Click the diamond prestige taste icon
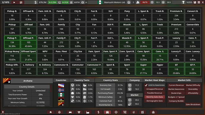205x115 pixels. tap(72, 97)
